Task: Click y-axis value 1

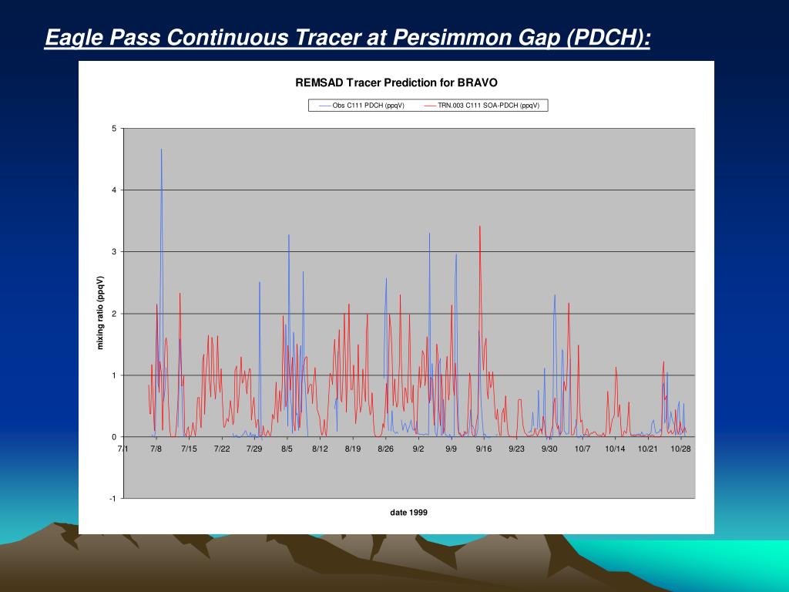Action: coord(114,375)
